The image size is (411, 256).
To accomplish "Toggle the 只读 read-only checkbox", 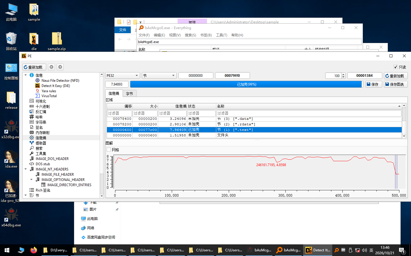I will click(395, 67).
